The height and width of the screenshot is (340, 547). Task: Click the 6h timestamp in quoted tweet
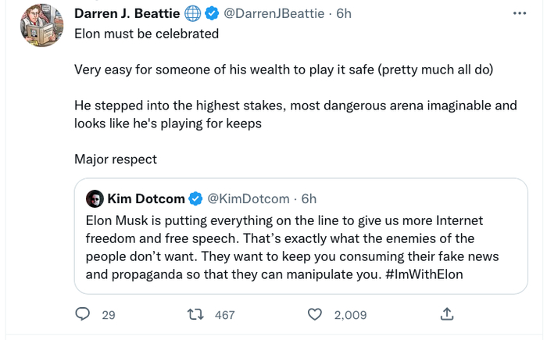[309, 199]
